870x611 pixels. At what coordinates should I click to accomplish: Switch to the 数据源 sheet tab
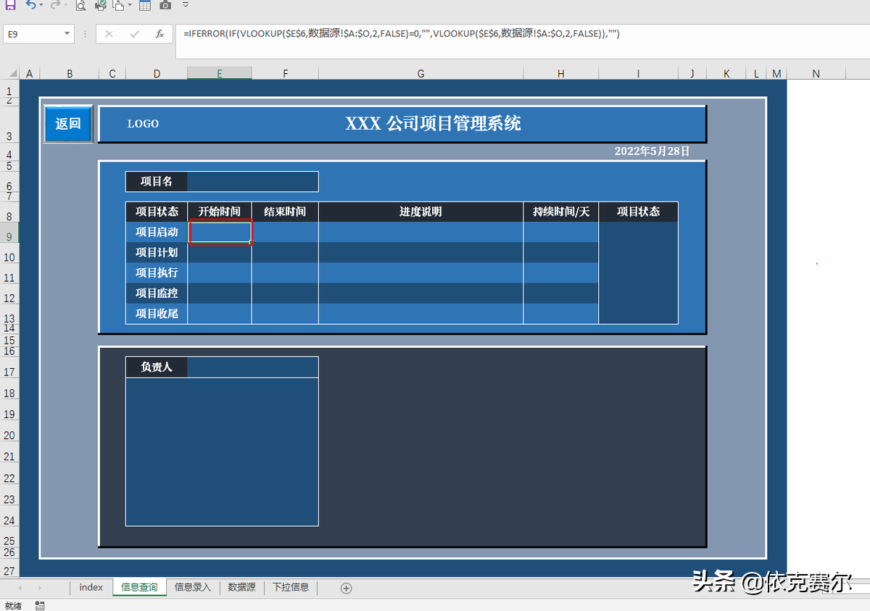241,587
